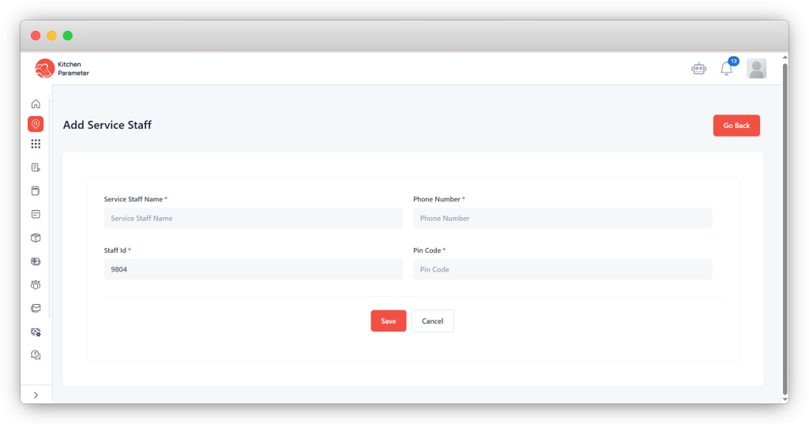Screen dimensions: 809x424
Task: Click the help question mark sidebar icon
Action: [x=36, y=355]
